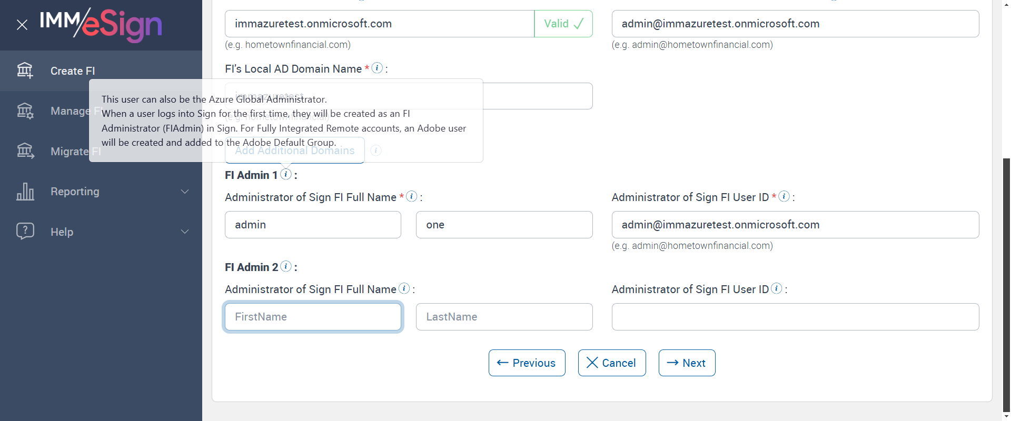Click the empty FI Admin 2 User ID field
Image resolution: width=1011 pixels, height=421 pixels.
[x=795, y=317]
